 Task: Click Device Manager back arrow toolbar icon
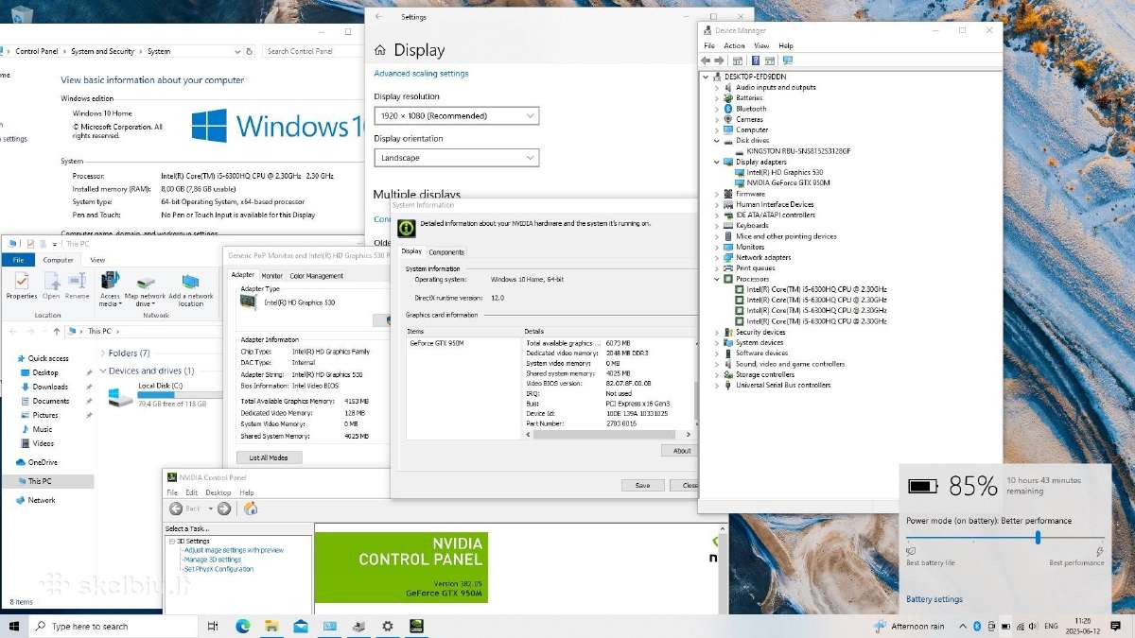(707, 60)
